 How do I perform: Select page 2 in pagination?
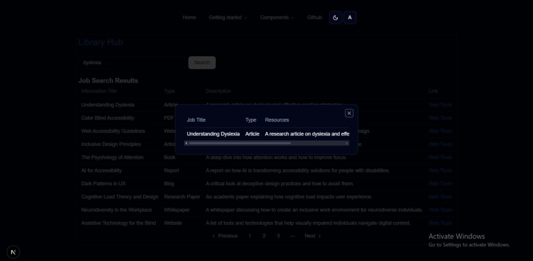264,236
